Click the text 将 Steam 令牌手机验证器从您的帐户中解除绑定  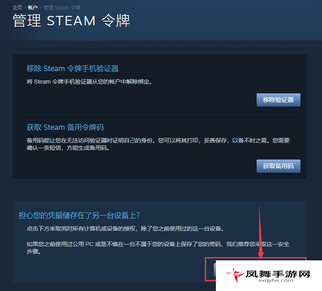[89, 82]
